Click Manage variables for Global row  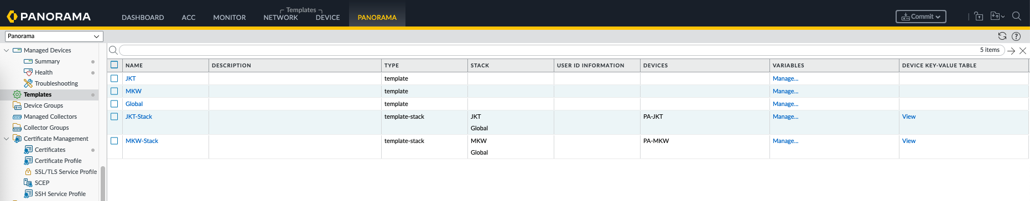click(785, 104)
